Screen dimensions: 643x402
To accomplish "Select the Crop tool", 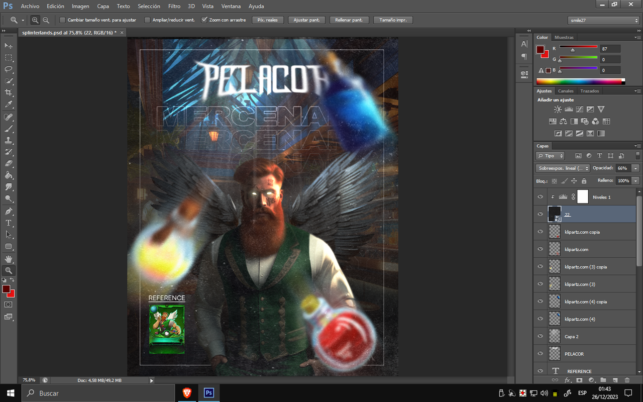I will tap(9, 93).
